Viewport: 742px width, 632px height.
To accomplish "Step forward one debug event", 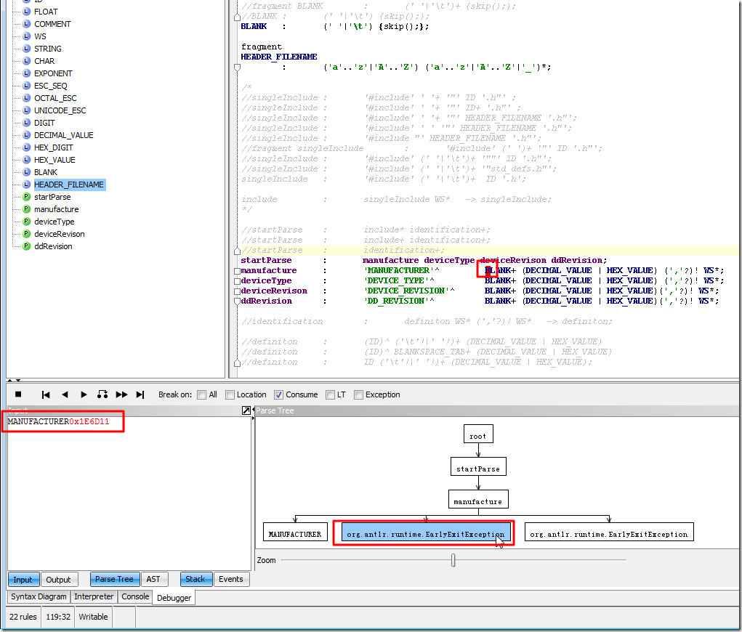I will [x=84, y=394].
